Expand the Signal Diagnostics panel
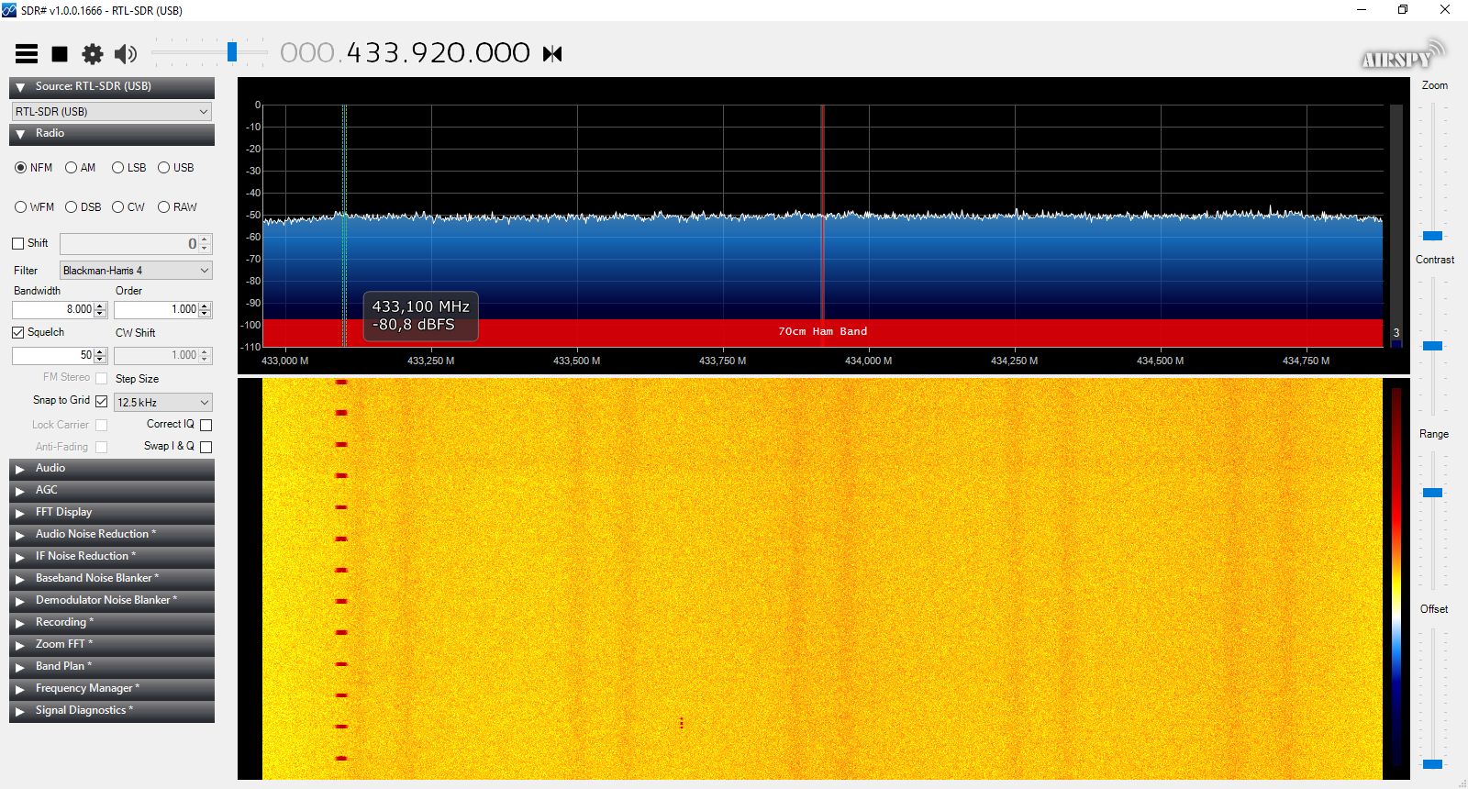The height and width of the screenshot is (789, 1468). [x=112, y=711]
